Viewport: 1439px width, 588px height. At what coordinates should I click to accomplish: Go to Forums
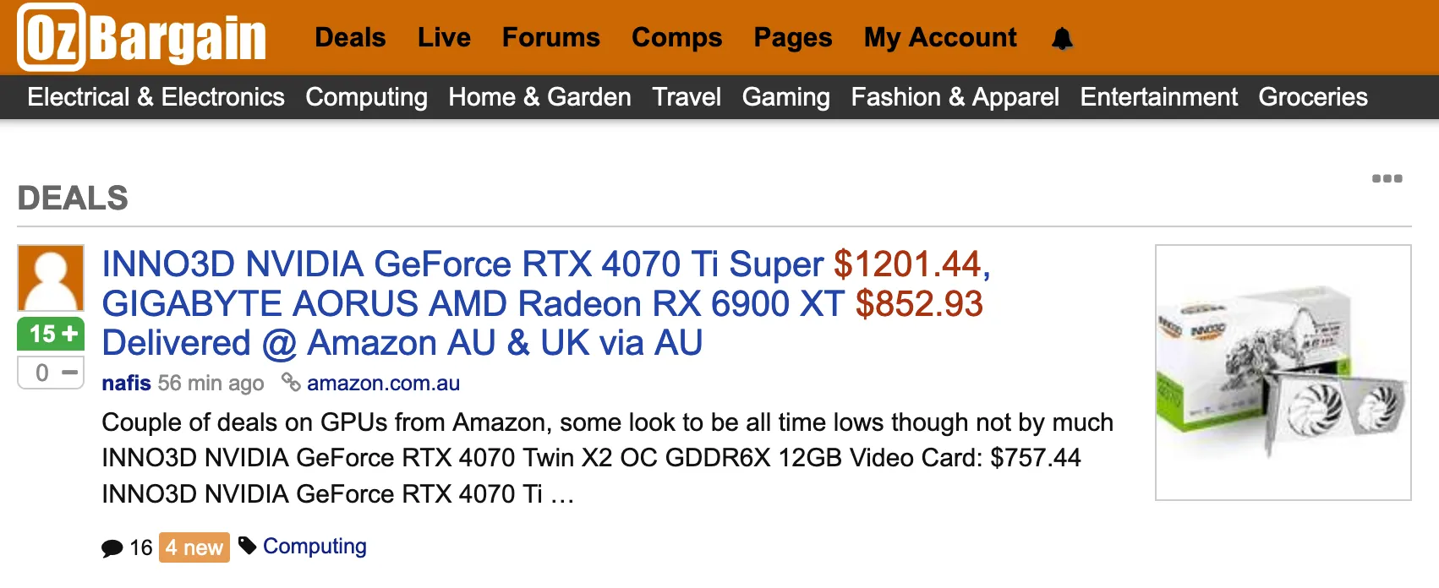point(550,38)
